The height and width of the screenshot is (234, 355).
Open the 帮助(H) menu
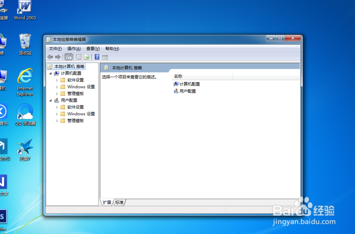pos(112,49)
